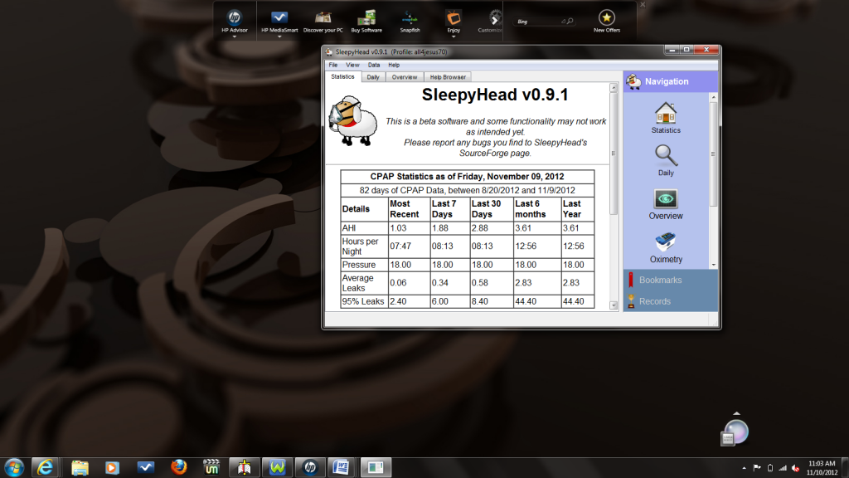Image resolution: width=849 pixels, height=478 pixels.
Task: Click the CPAP Statistics title row
Action: pos(467,177)
